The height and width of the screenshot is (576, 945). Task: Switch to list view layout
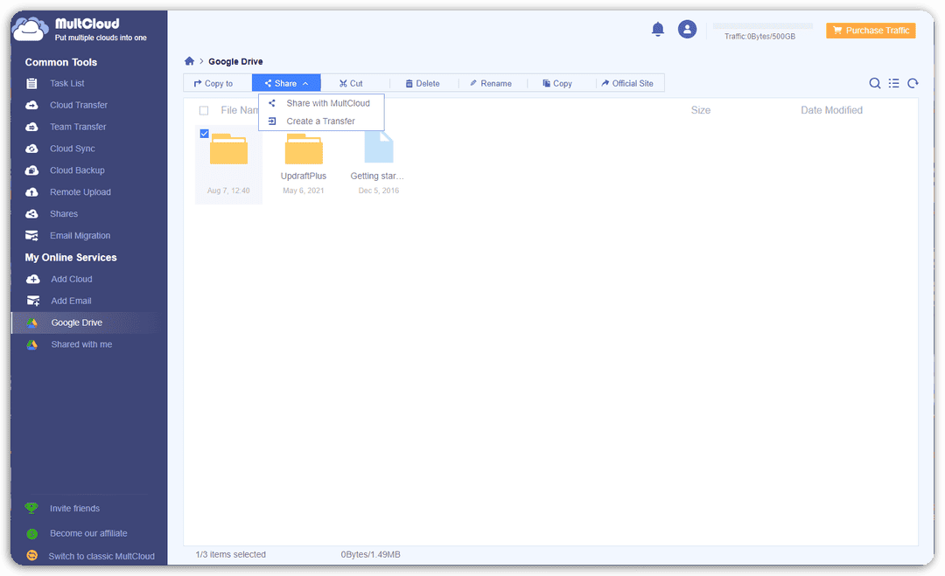coord(893,83)
